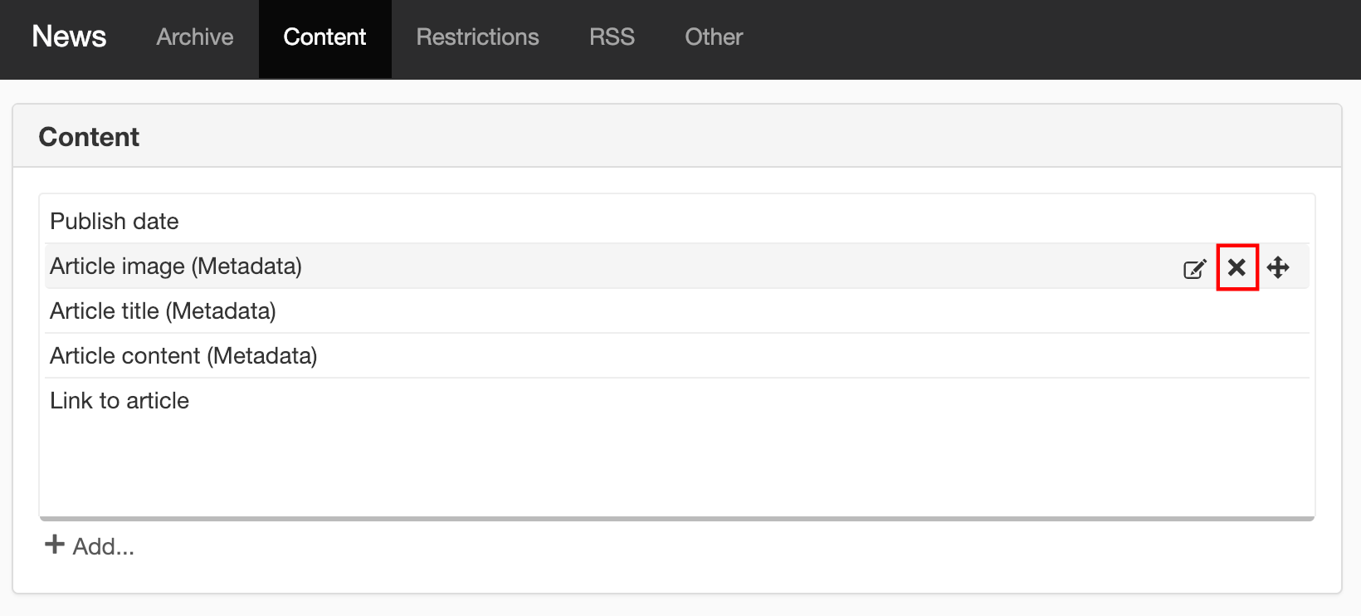Viewport: 1361px width, 616px height.
Task: Grab the move handle for Article image
Action: point(1278,267)
